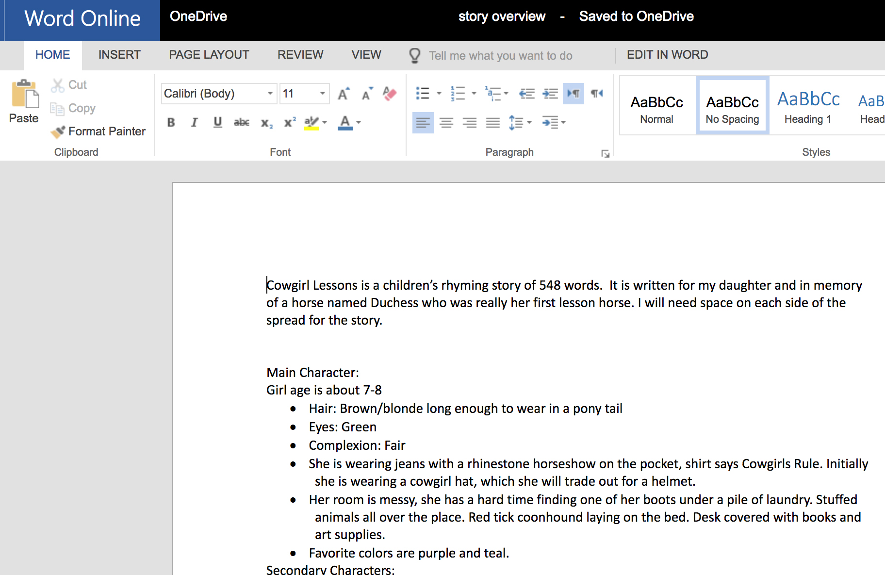Click the Tell me lightbulb icon
885x575 pixels.
415,55
